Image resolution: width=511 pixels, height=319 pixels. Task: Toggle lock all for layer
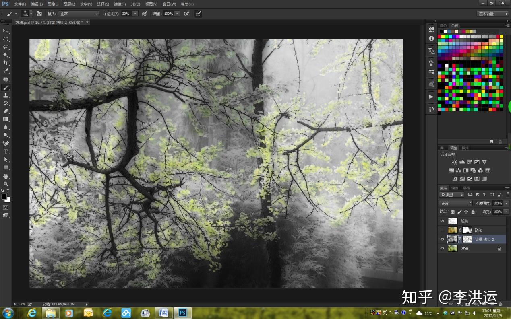(473, 212)
